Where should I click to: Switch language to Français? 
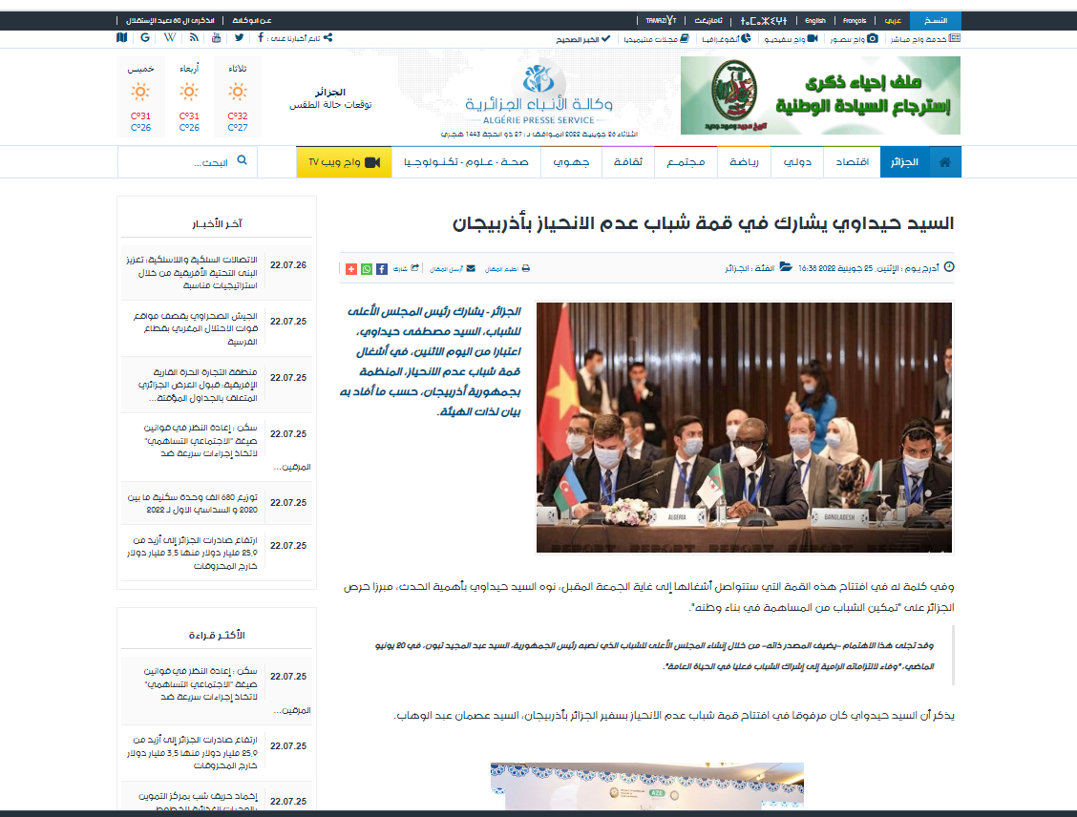(855, 21)
